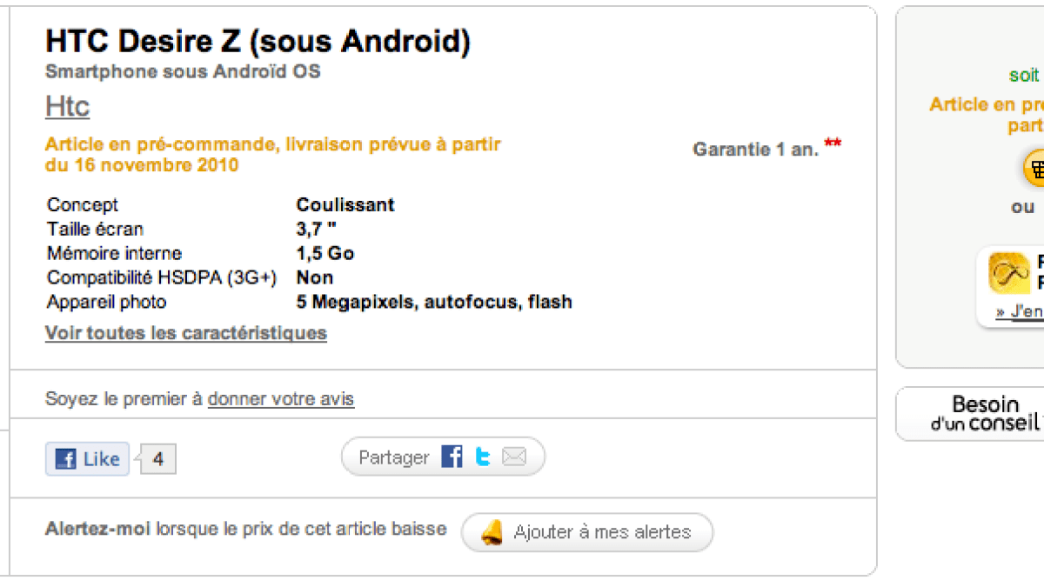Click the yellow infinity-loop icon

[1009, 273]
